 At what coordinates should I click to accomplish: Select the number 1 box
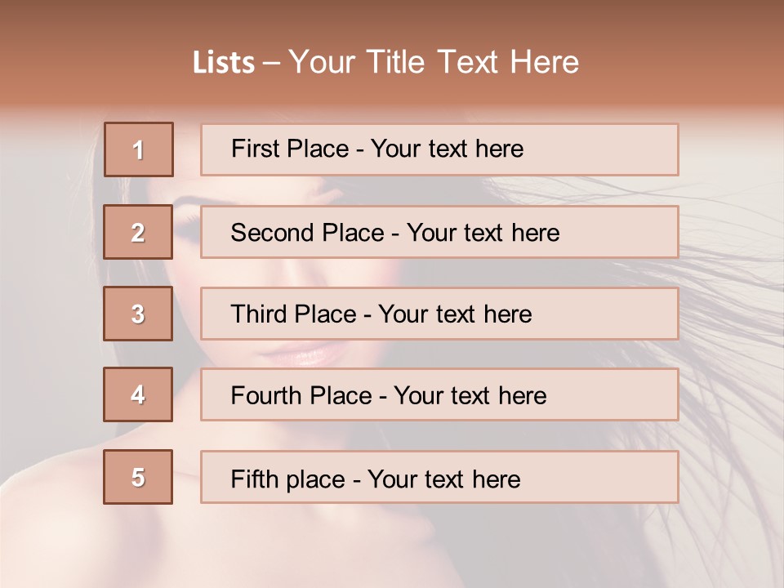139,149
